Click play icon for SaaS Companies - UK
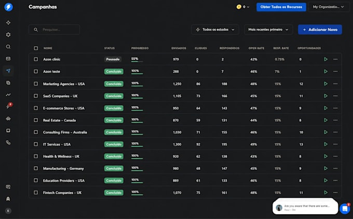Viewport: 353px width, 219px height. click(326, 96)
